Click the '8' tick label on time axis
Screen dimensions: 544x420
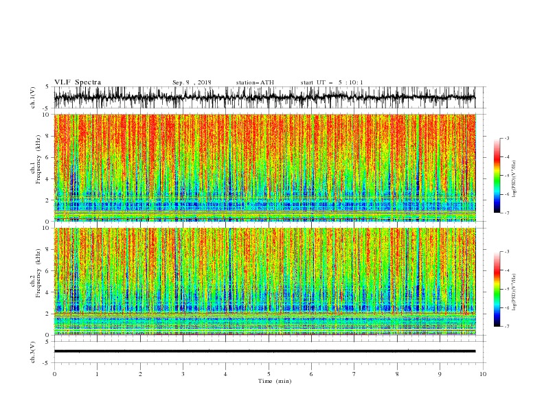tap(397, 374)
